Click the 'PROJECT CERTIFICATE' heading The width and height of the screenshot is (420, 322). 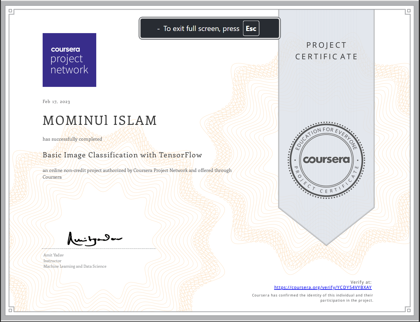click(x=326, y=51)
